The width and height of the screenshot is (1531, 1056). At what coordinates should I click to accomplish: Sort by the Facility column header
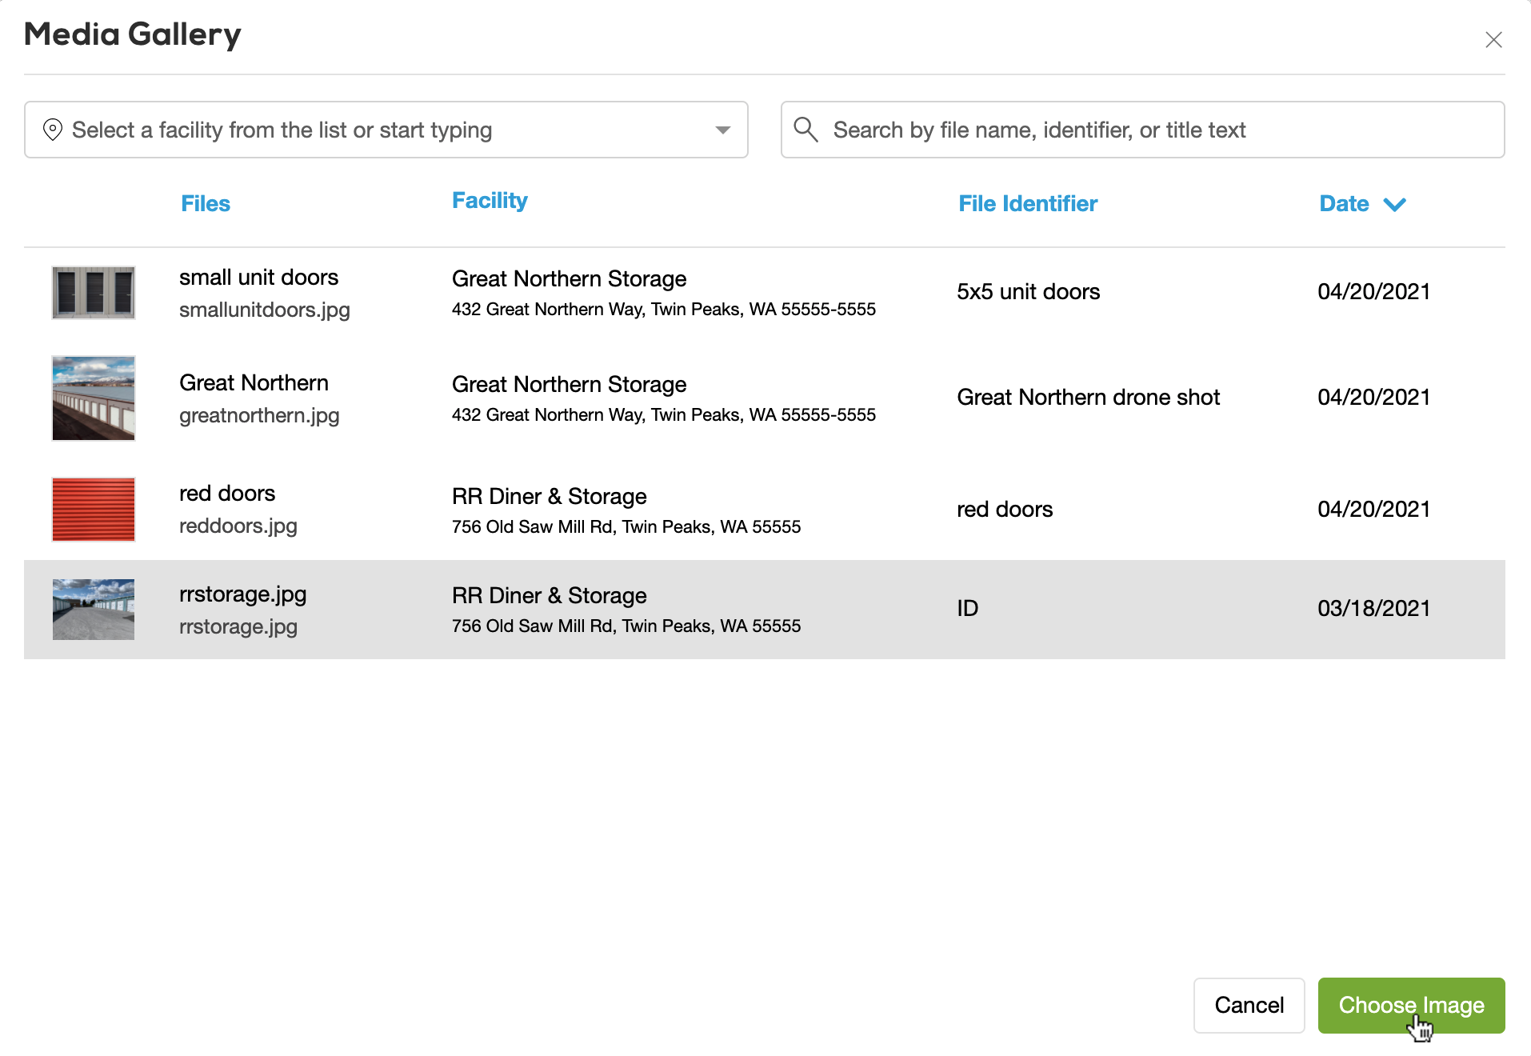(490, 201)
